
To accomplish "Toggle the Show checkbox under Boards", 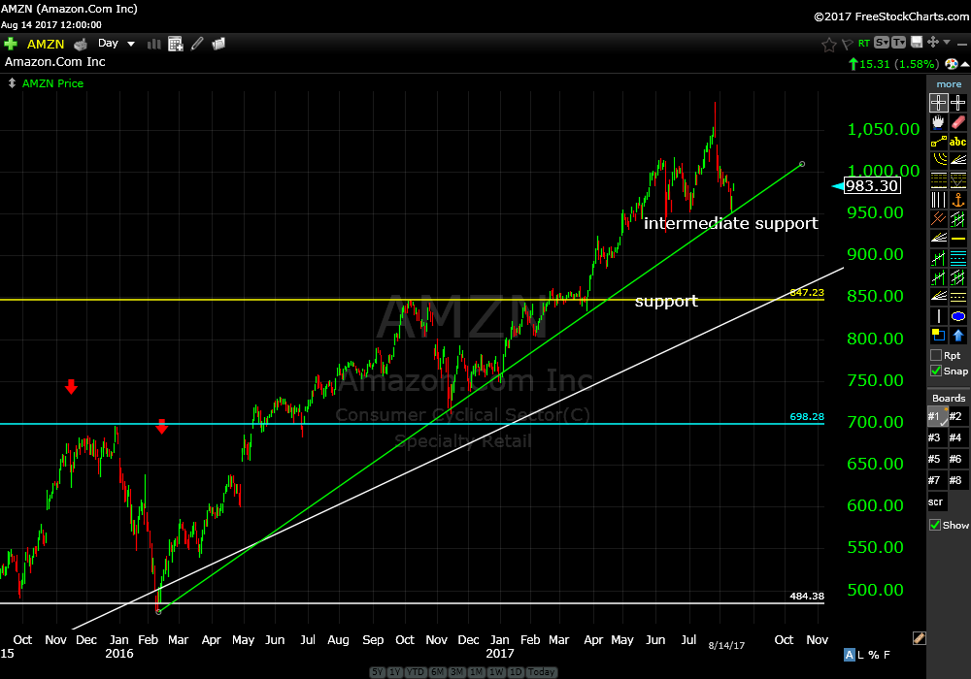I will (935, 525).
